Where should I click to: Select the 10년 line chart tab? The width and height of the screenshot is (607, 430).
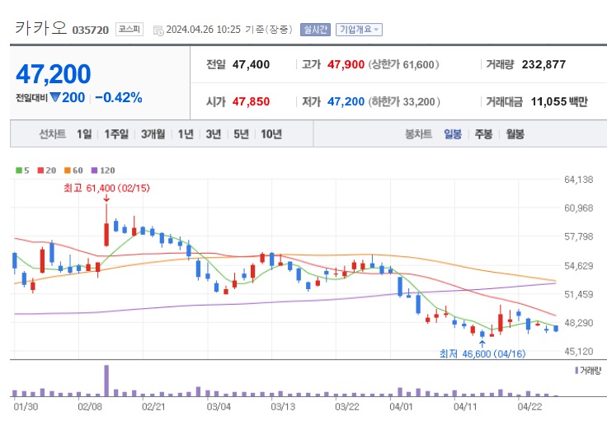[x=271, y=134]
